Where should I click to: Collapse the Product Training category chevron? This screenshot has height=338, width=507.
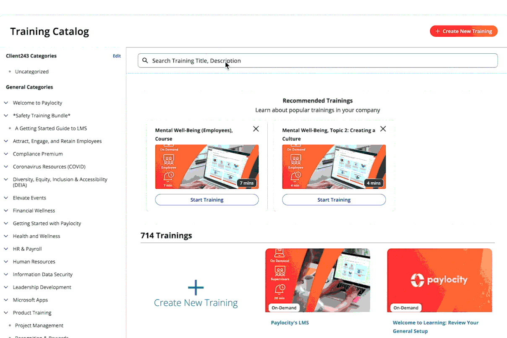click(x=6, y=313)
